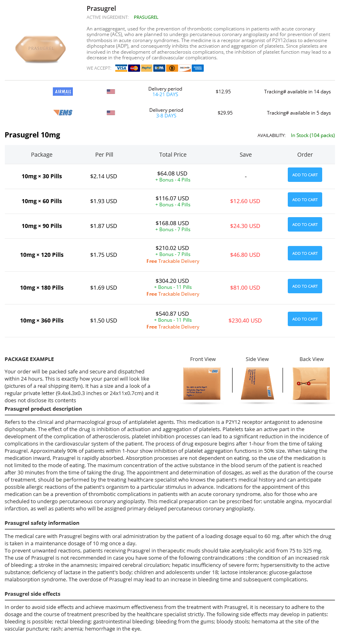Click the PayPal payment icon
Viewport: 339px width, 635px height.
pyautogui.click(x=147, y=68)
